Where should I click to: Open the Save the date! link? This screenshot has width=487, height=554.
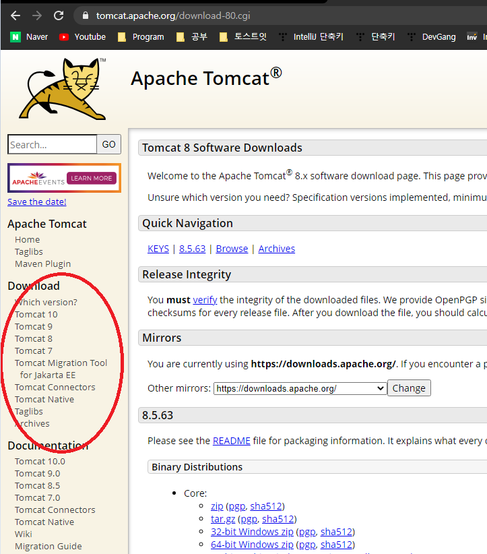pos(37,202)
